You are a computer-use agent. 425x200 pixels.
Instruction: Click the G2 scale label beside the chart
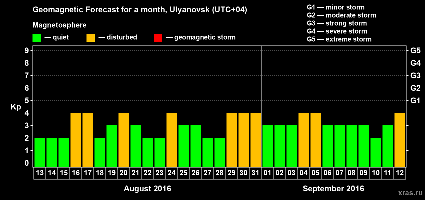coord(415,88)
